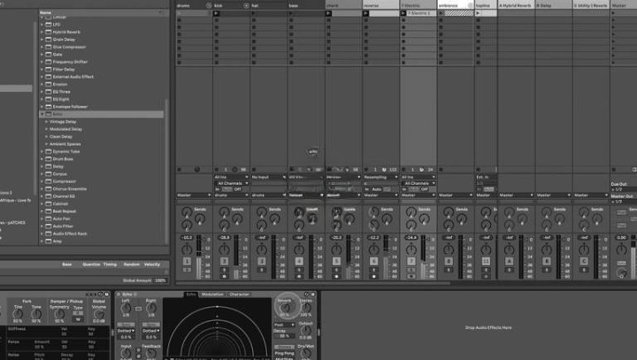The image size is (637, 360).
Task: Click the drums track volume value field
Action: [x=187, y=237]
